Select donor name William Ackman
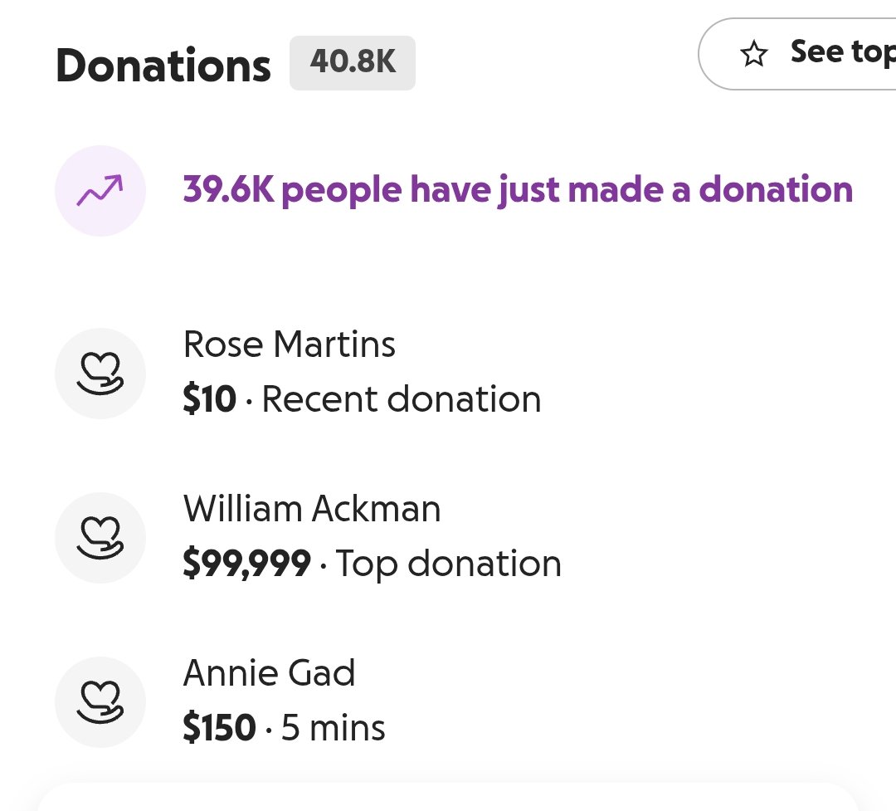 click(x=312, y=509)
